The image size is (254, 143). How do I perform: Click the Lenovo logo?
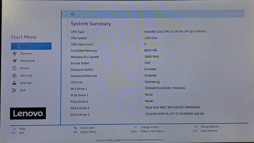coord(28,114)
